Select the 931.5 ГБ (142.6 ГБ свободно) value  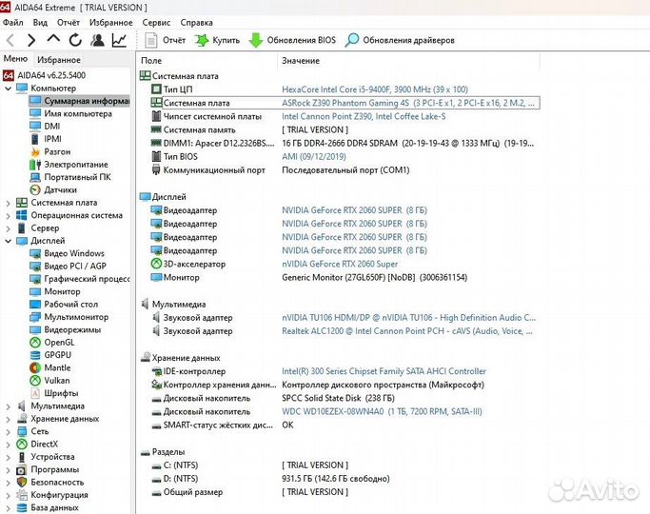click(336, 479)
